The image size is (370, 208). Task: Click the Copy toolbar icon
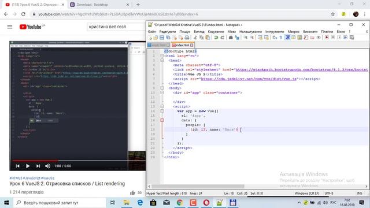(202, 38)
